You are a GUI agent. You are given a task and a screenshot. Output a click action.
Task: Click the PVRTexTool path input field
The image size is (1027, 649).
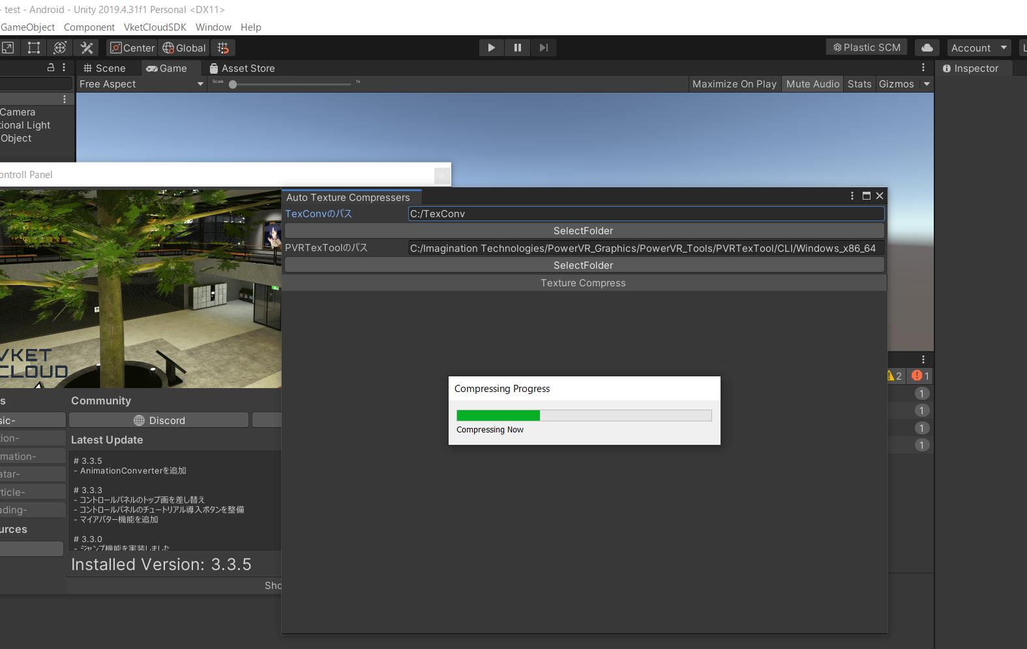(x=646, y=249)
